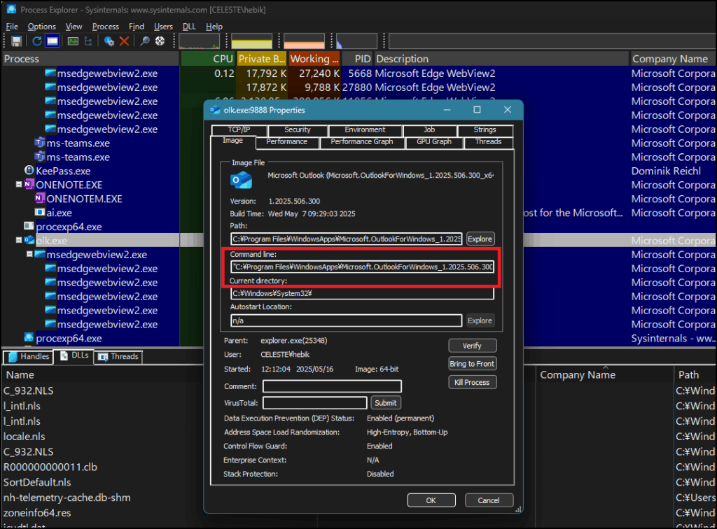The width and height of the screenshot is (717, 529).
Task: Click the Bring to Front button
Action: click(x=472, y=364)
